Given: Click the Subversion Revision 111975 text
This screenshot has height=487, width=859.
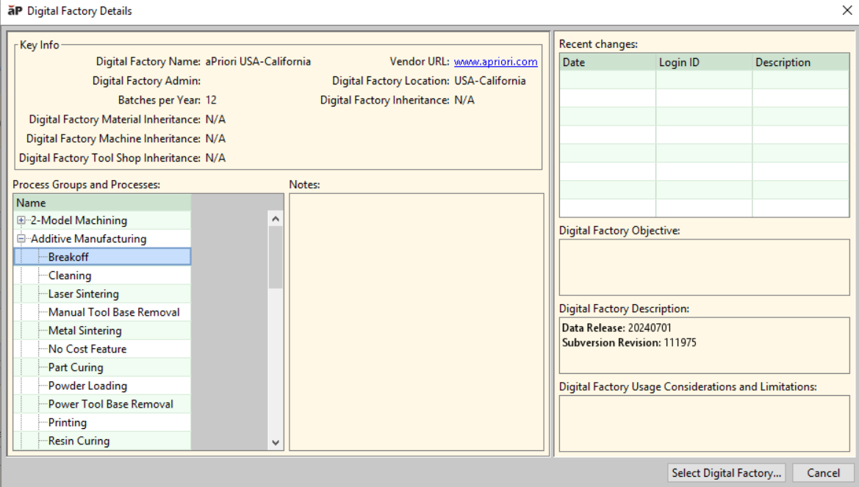Looking at the screenshot, I should click(629, 343).
